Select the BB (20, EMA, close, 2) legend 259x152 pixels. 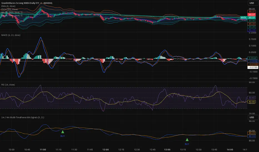(12, 12)
